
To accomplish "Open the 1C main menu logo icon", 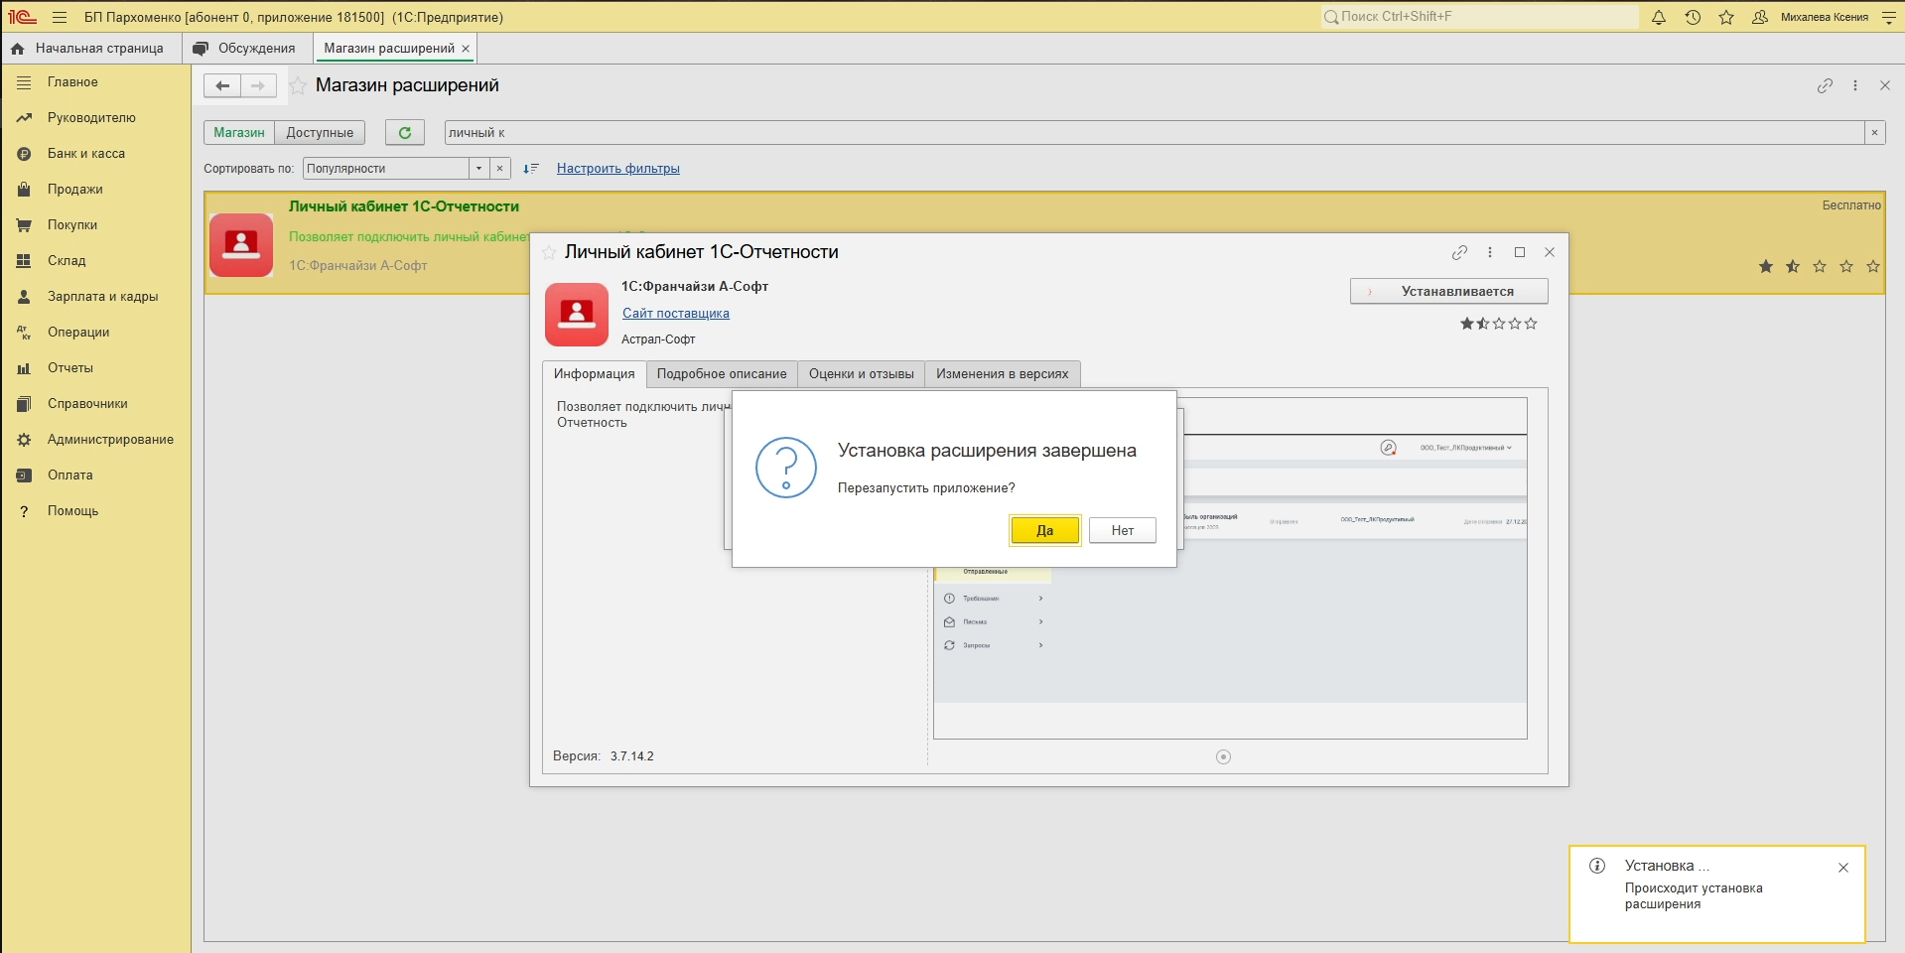I will tap(22, 16).
